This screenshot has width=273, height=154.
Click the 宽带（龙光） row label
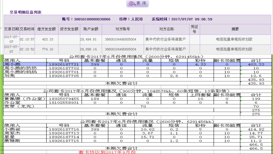point(25,106)
